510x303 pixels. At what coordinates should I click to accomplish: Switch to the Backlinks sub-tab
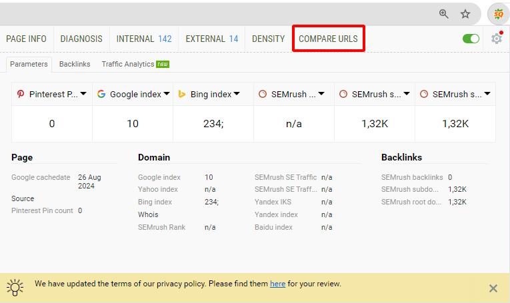point(75,64)
